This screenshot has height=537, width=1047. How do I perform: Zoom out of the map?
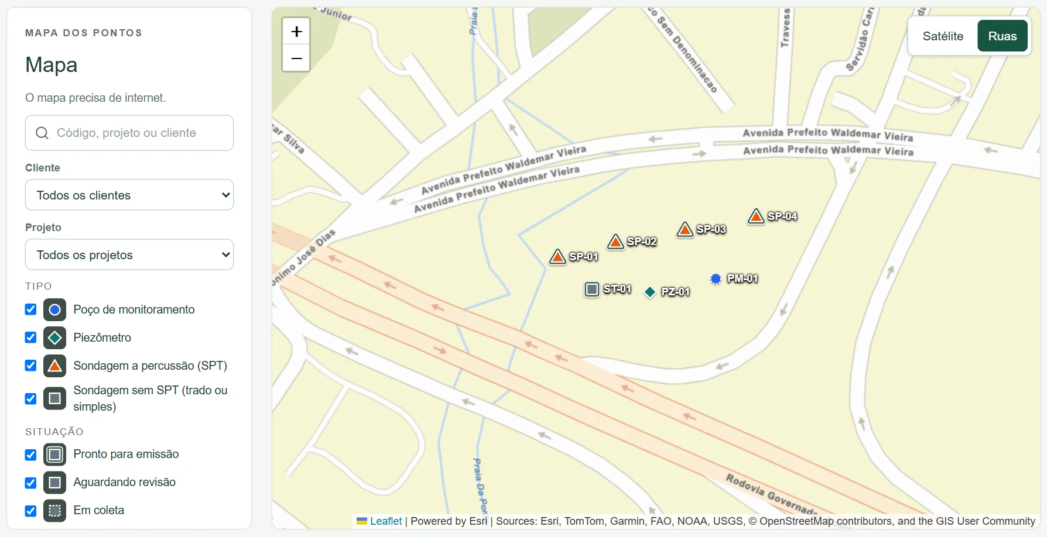click(x=296, y=58)
